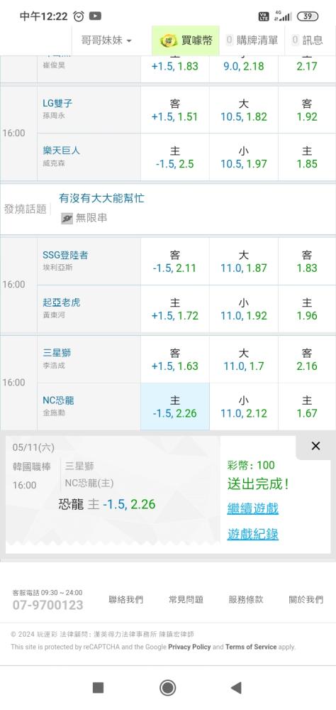Open the LG雙子 team link
336x710 pixels.
(57, 103)
